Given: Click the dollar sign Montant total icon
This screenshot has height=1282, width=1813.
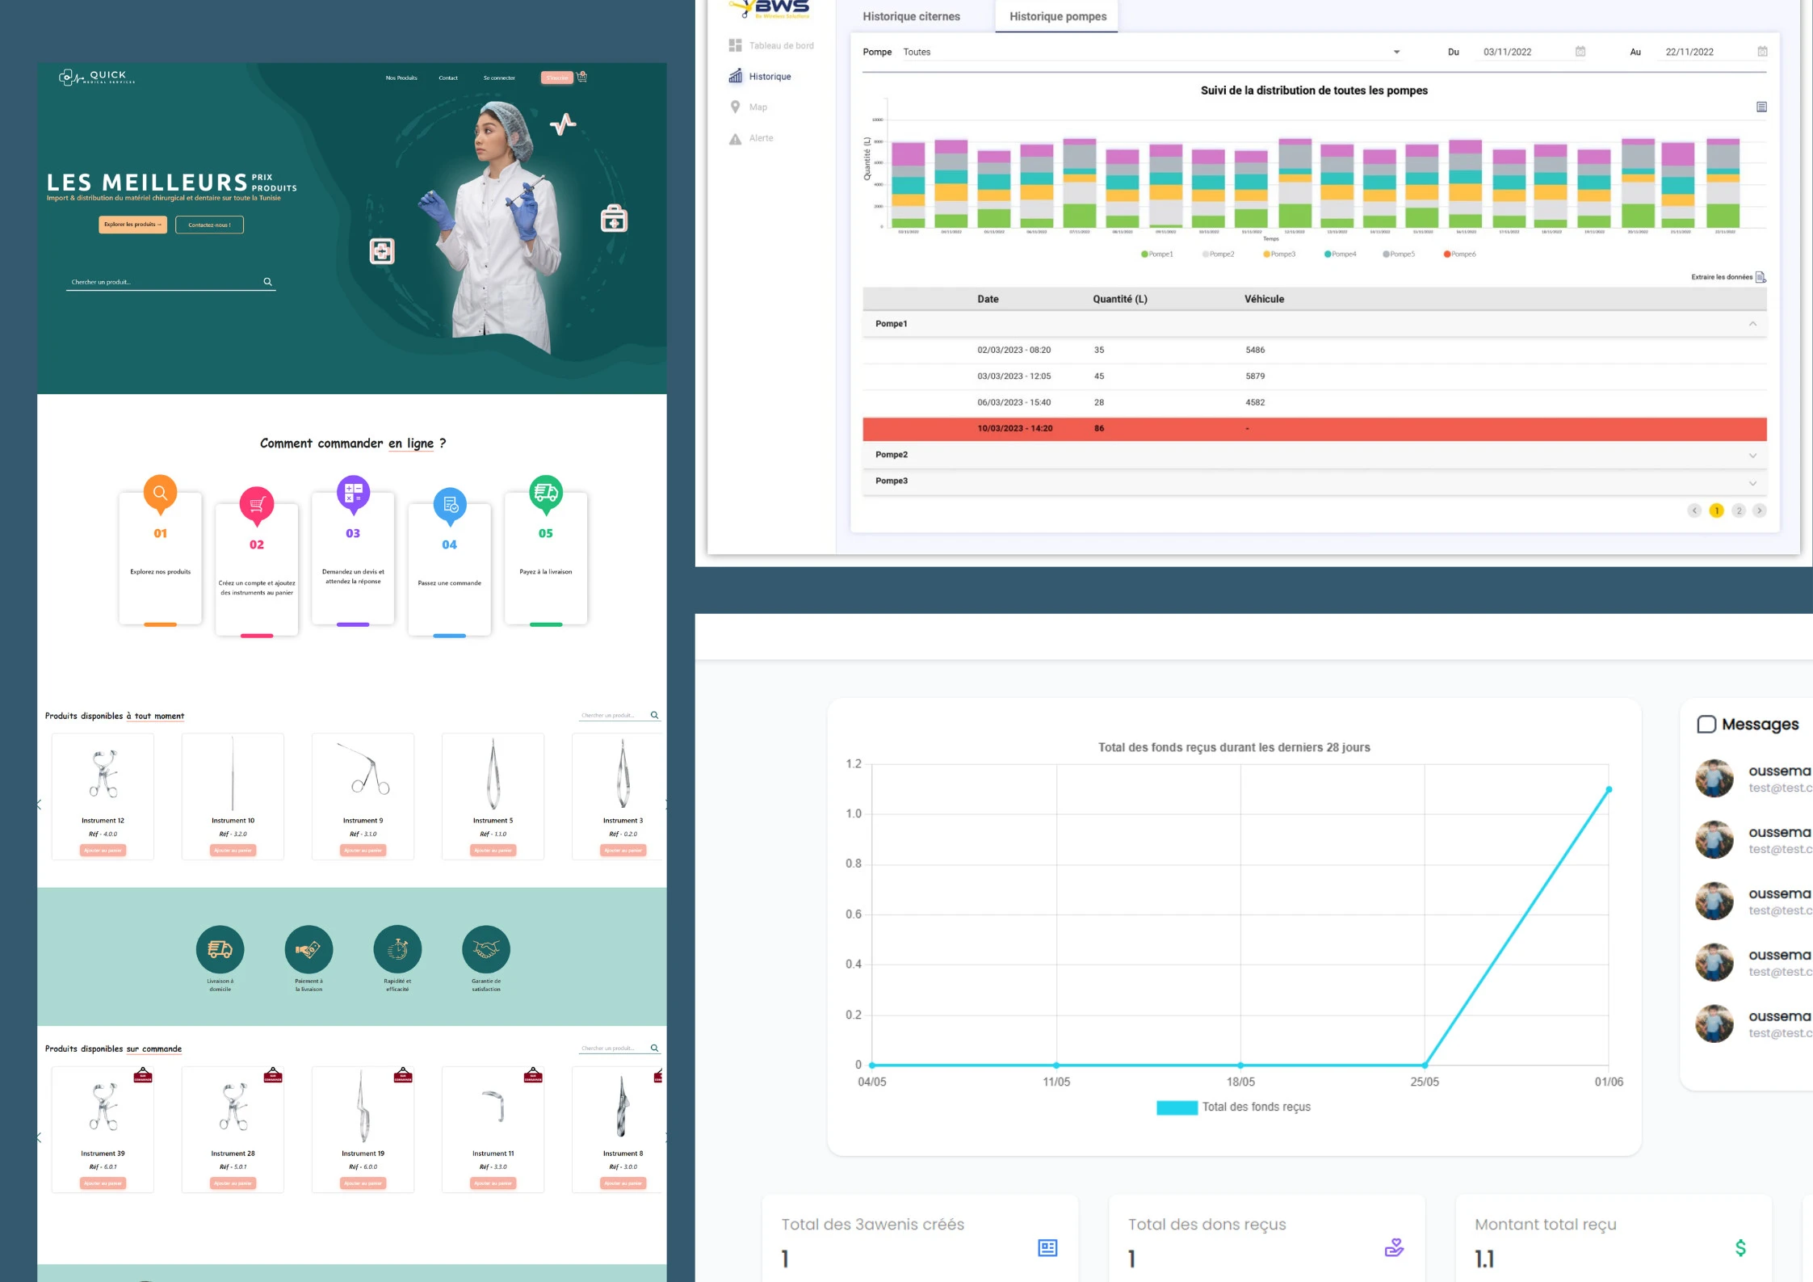Looking at the screenshot, I should coord(1740,1248).
